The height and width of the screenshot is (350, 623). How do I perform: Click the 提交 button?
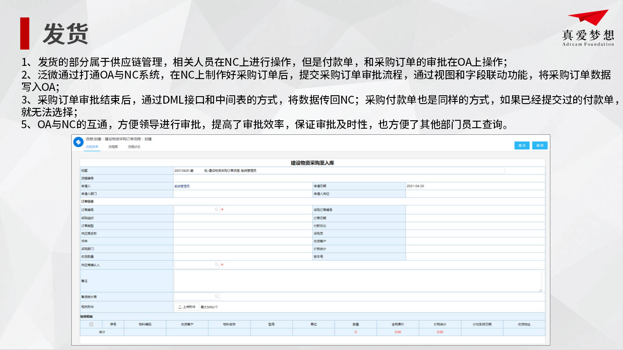pyautogui.click(x=522, y=145)
